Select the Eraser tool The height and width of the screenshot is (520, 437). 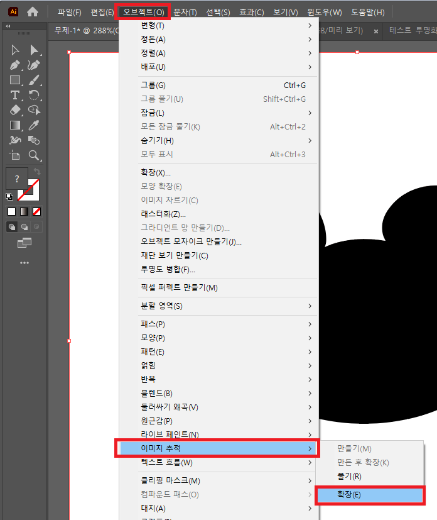[x=15, y=110]
